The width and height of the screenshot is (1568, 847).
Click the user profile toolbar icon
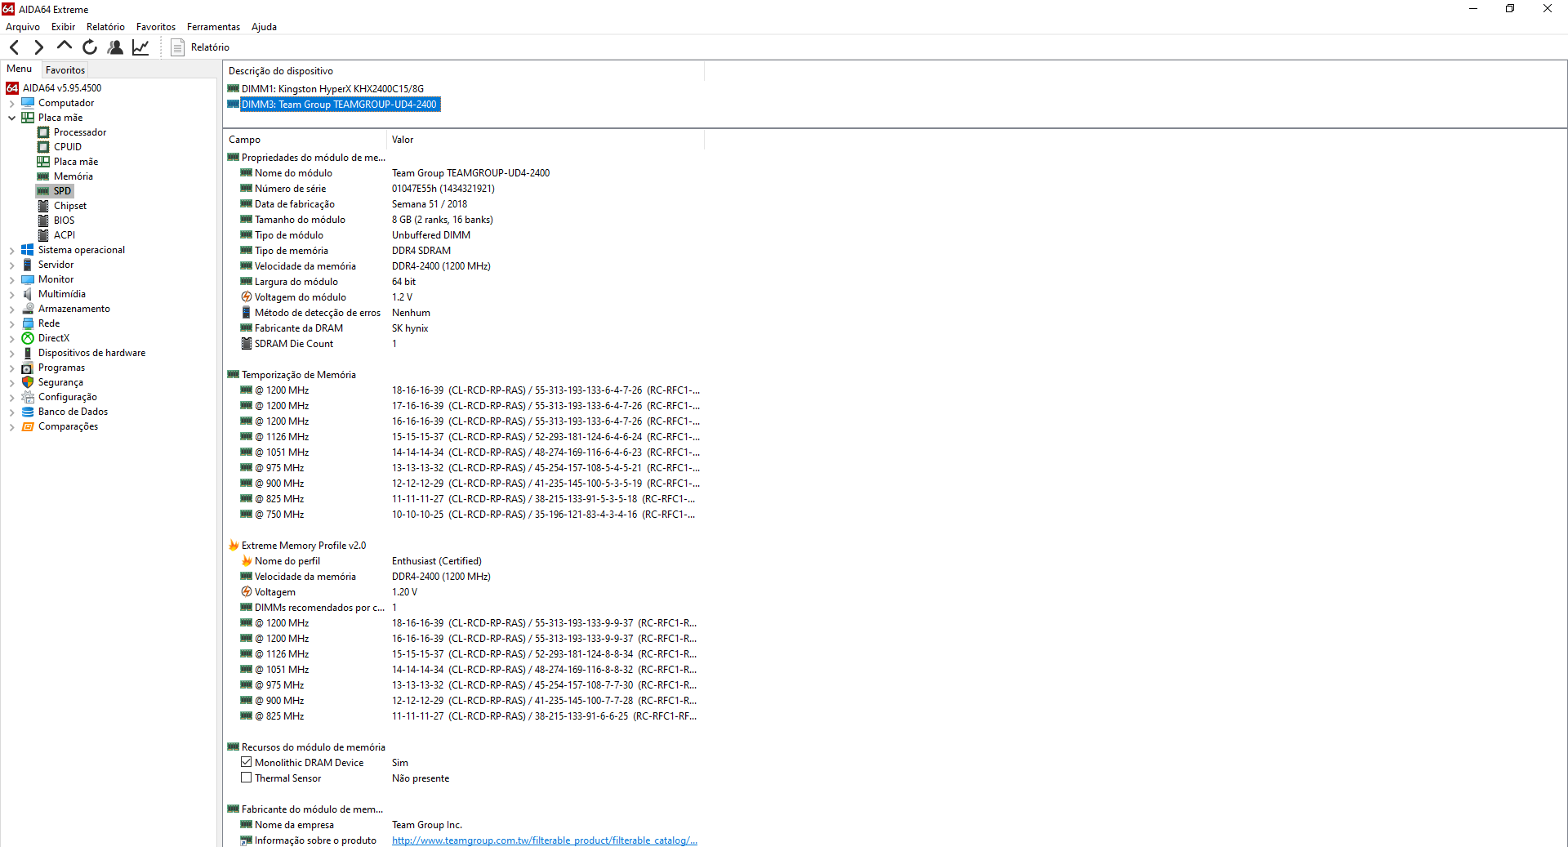pos(115,47)
